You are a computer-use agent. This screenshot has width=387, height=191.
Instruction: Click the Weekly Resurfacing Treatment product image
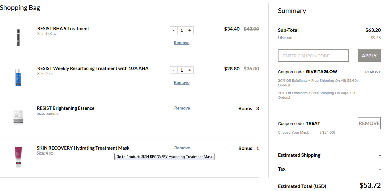point(18,77)
